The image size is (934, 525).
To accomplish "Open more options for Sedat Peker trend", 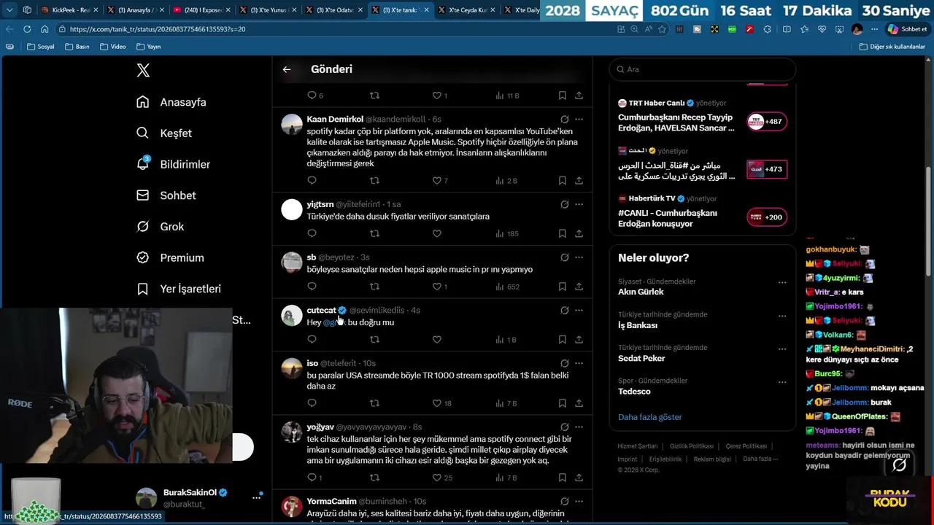I will click(782, 349).
